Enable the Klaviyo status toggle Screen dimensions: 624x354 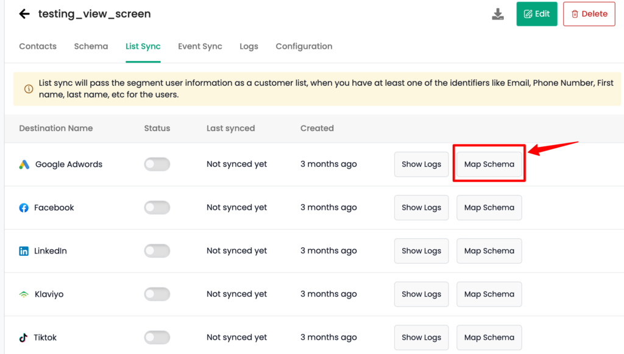tap(157, 294)
